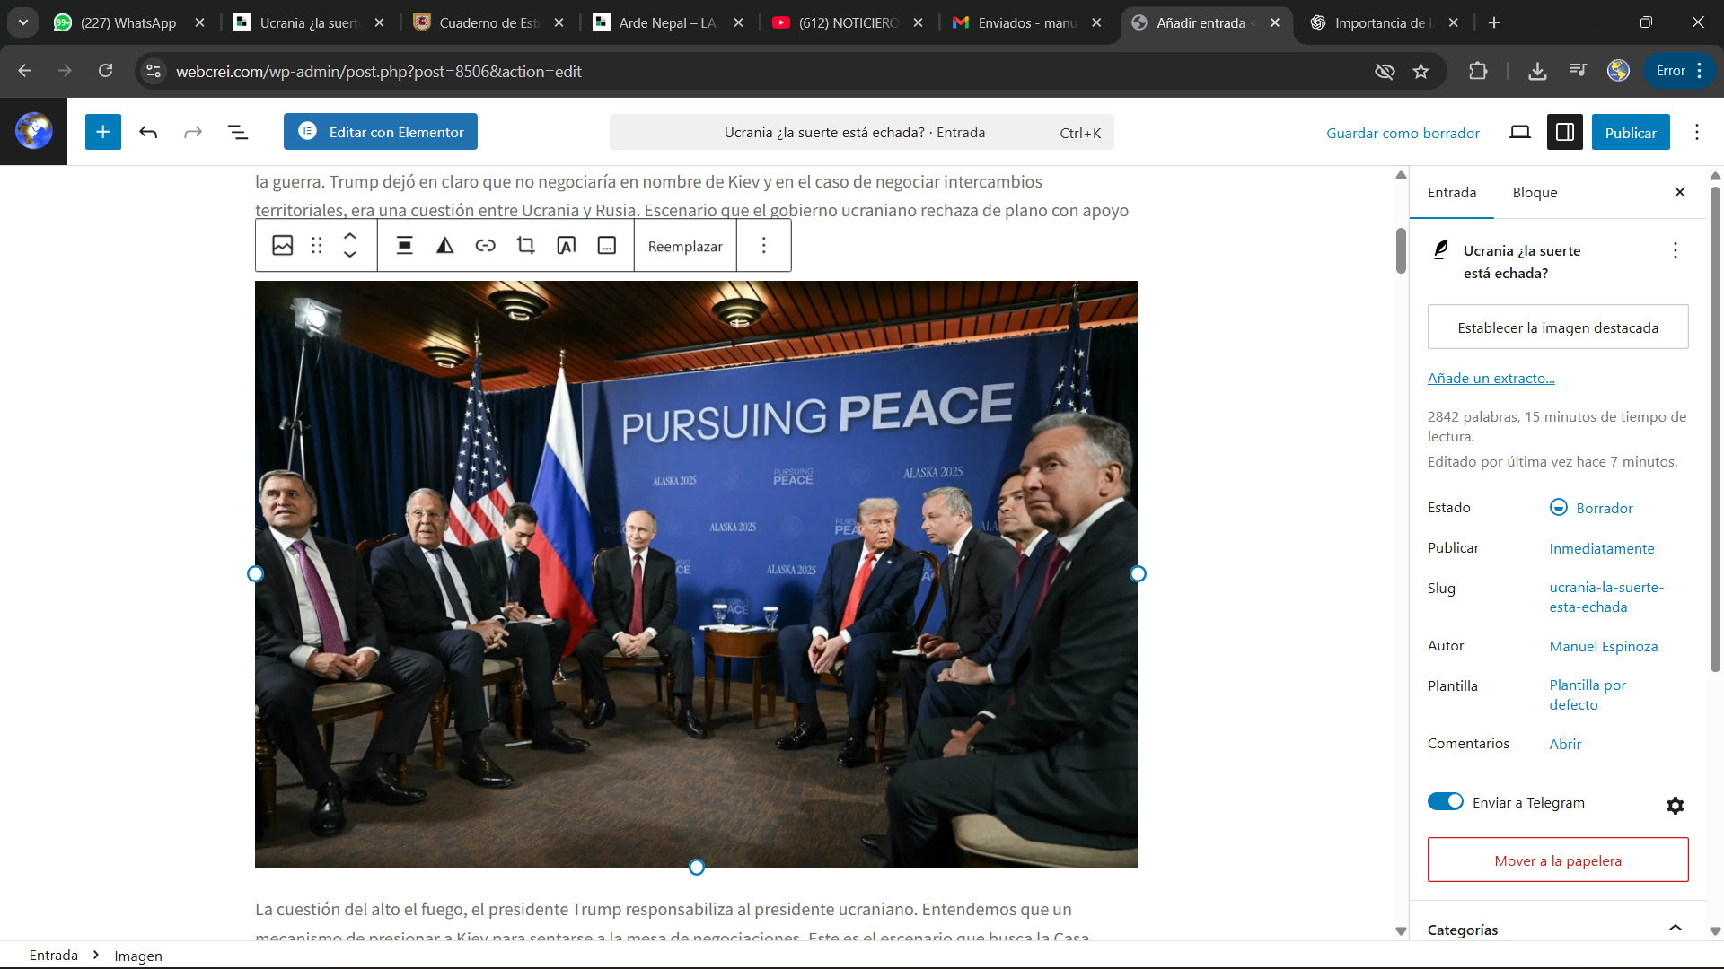This screenshot has width=1724, height=969.
Task: Click the image block move-up arrow
Action: coord(350,237)
